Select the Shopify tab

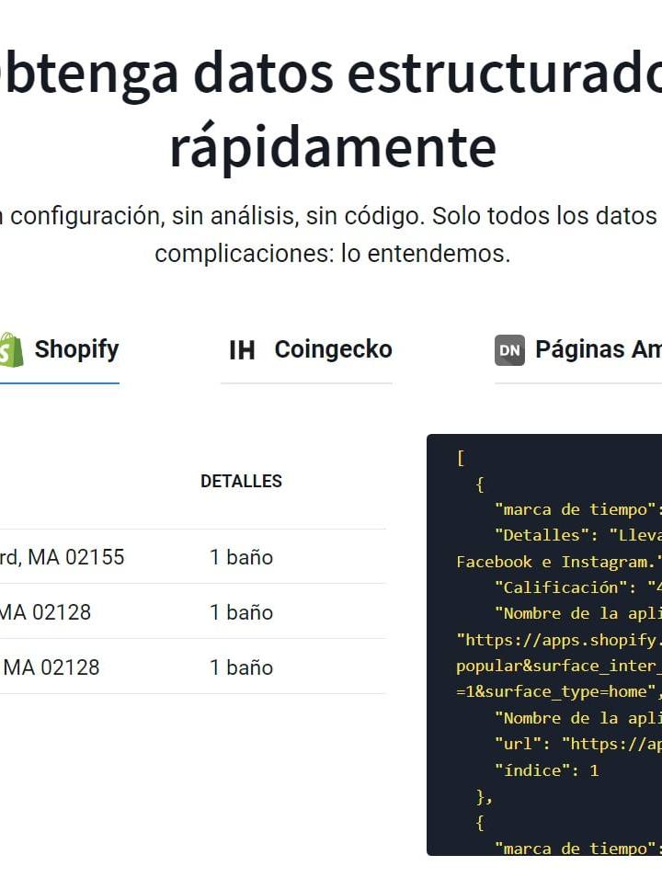(x=59, y=350)
